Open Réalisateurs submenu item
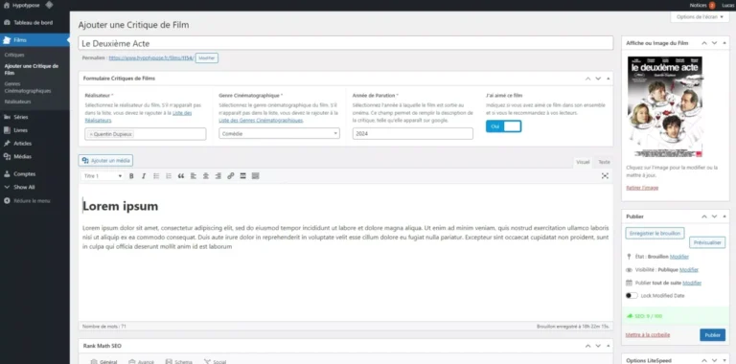Viewport: 736px width, 364px height. [18, 102]
